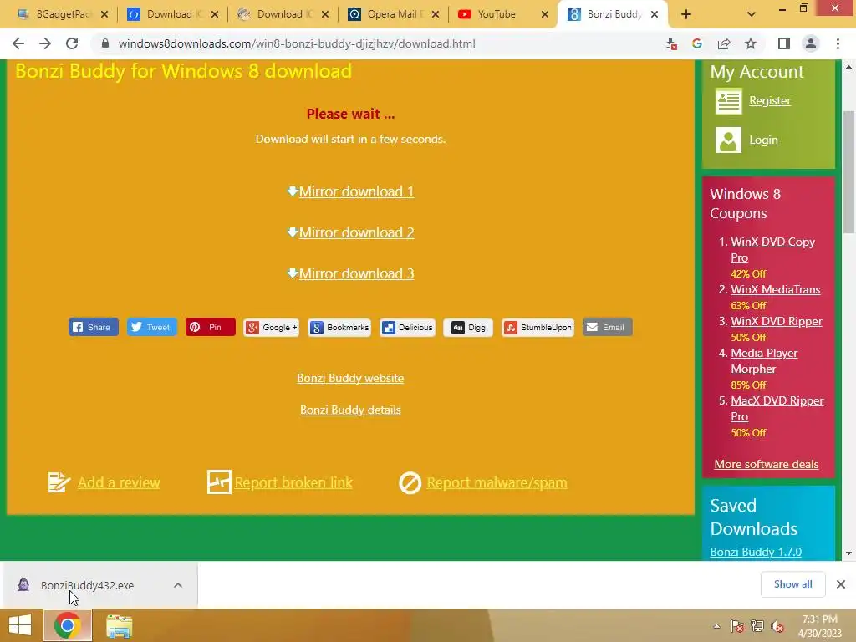
Task: Expand BonziBuddy432.exe download options chevron
Action: tap(178, 585)
